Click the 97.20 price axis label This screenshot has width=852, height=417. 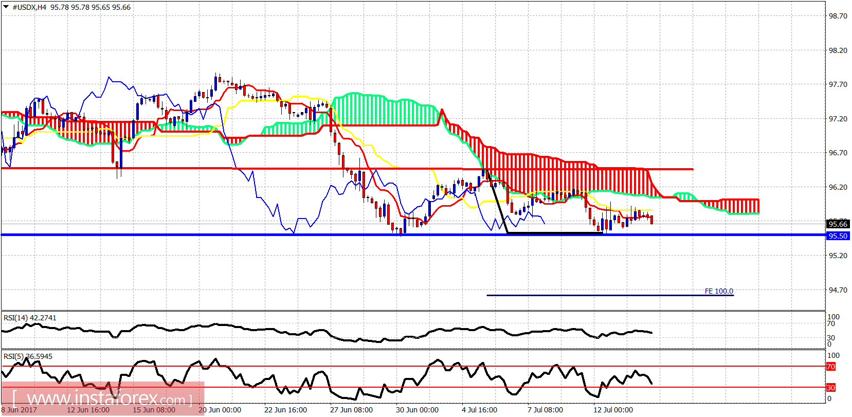[838, 119]
